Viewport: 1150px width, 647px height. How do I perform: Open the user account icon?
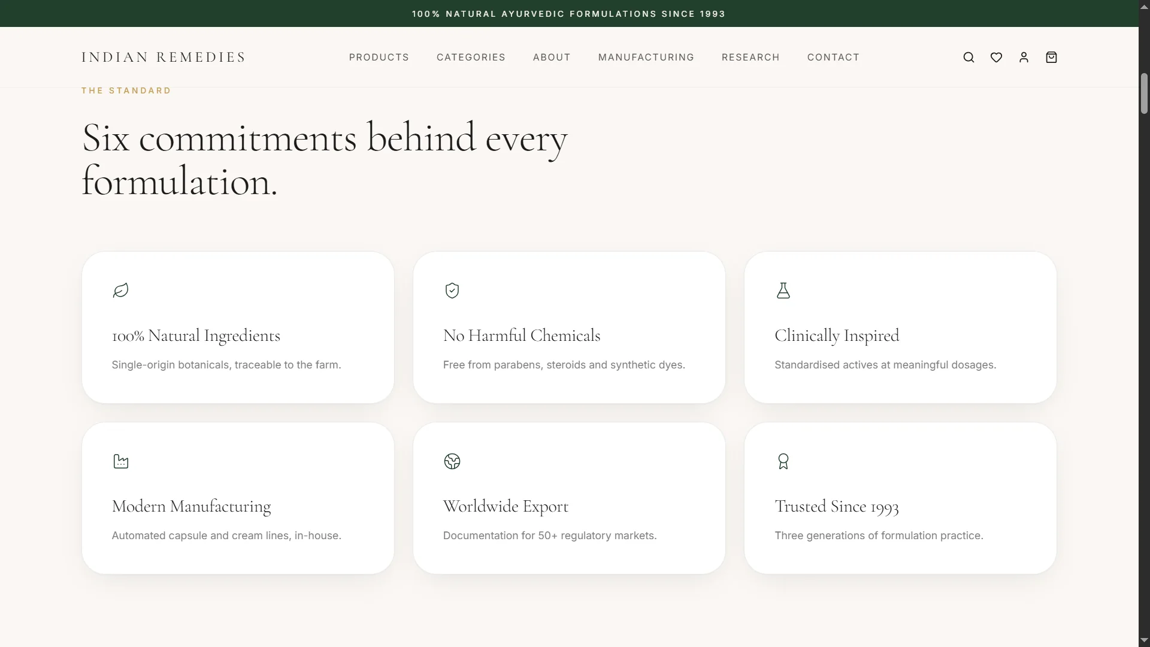pyautogui.click(x=1024, y=58)
